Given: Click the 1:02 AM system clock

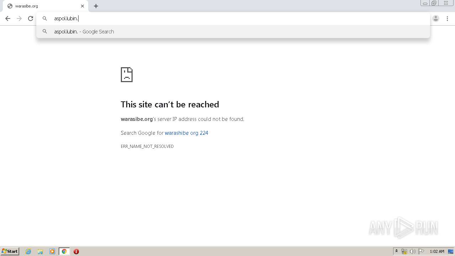Looking at the screenshot, I should [x=437, y=251].
